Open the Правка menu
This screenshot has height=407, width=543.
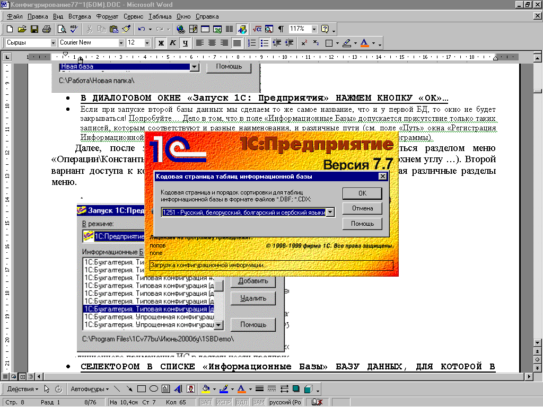(38, 16)
